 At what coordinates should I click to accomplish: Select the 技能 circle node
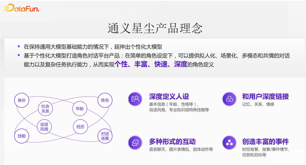(22, 136)
